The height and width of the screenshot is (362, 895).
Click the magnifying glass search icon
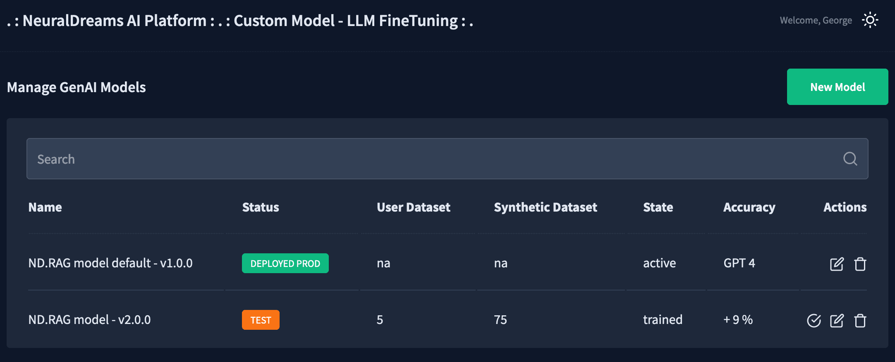850,159
